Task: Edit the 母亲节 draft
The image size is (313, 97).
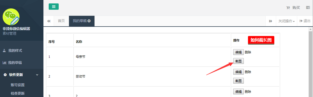Action: click(x=238, y=52)
